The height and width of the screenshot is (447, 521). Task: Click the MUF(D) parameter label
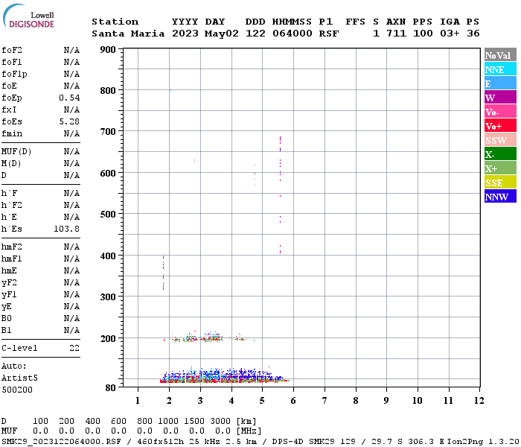coord(16,152)
